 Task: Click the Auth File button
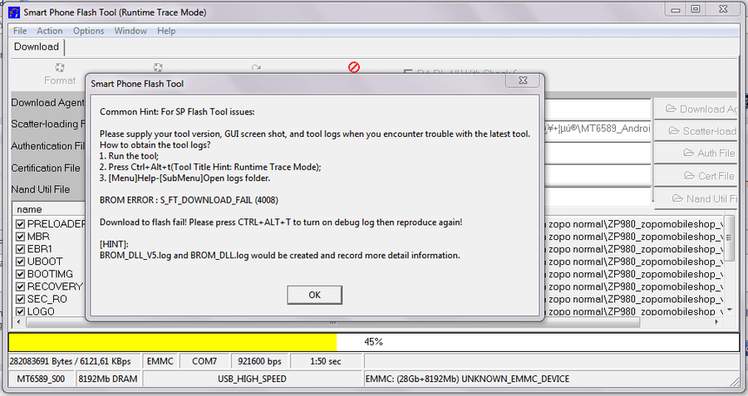696,153
